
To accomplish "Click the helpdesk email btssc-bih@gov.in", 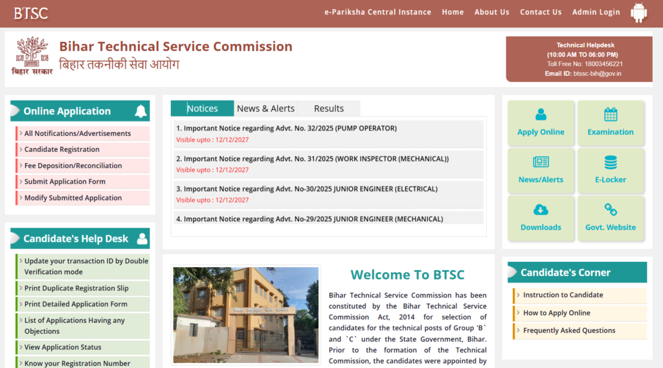I will (597, 74).
